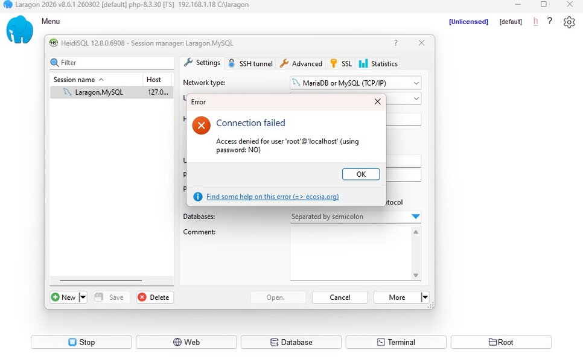Click the Database button at the bottom
Screen dimensions: 583x362
291,341
